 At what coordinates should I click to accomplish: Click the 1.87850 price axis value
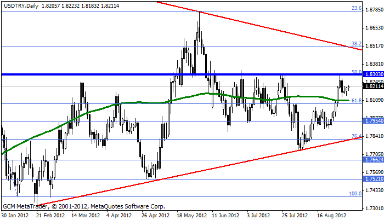374,10
